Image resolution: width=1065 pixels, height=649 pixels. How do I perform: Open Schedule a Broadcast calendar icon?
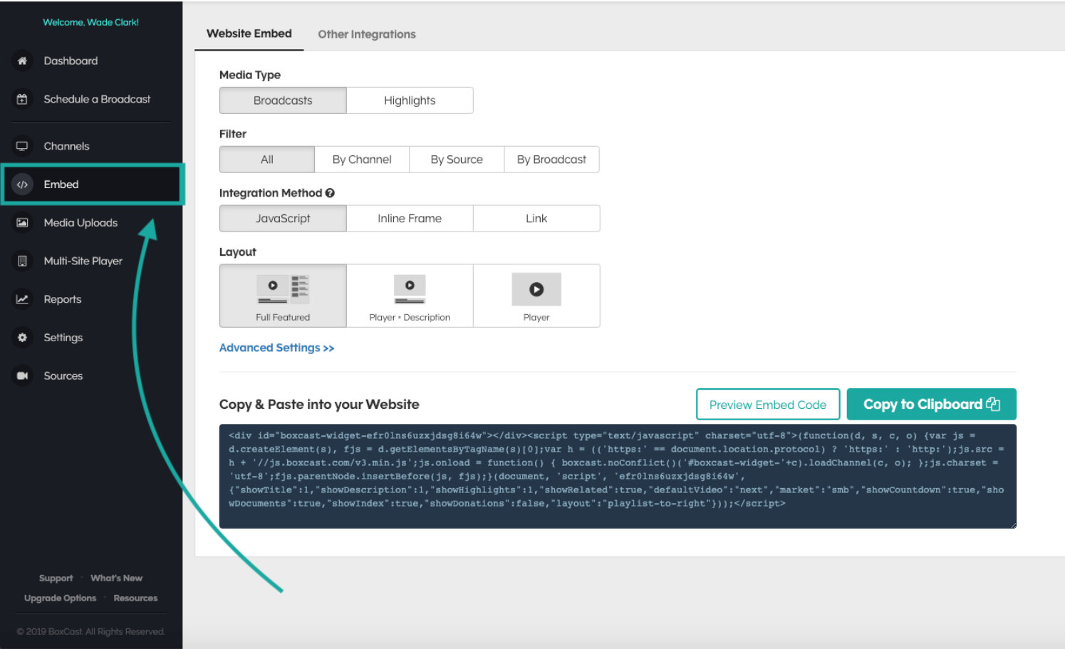tap(22, 99)
